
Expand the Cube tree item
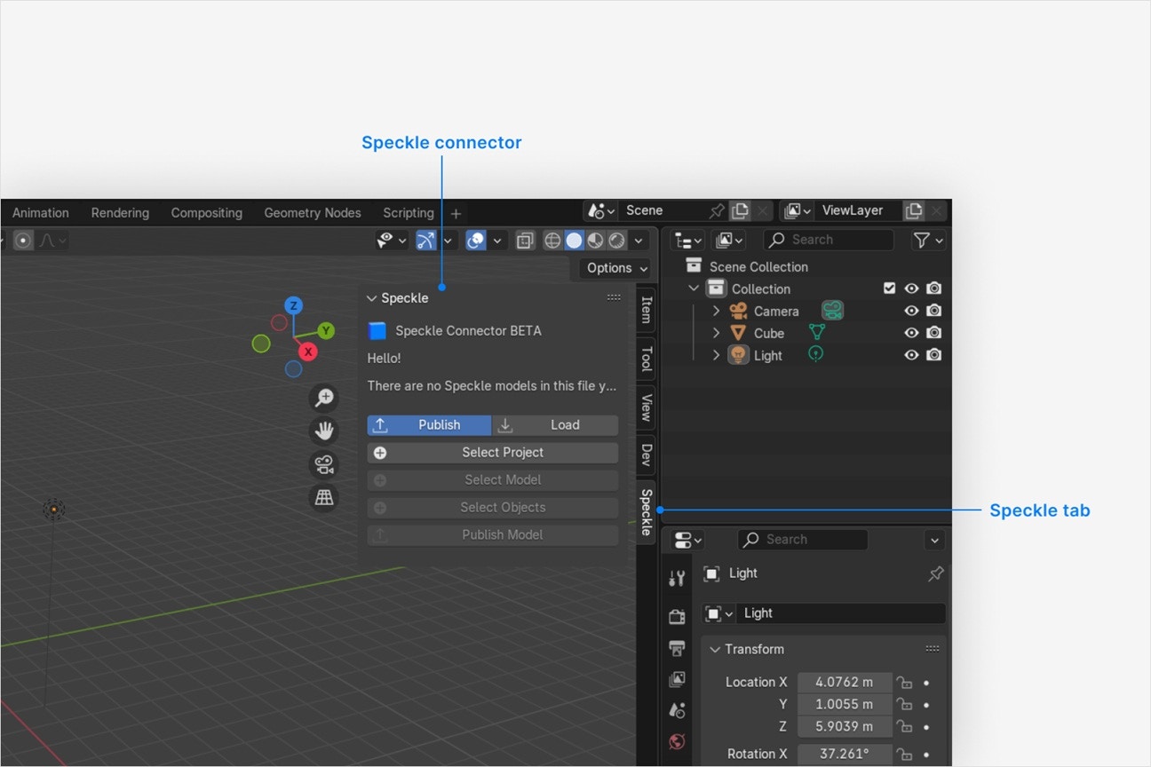click(x=717, y=333)
